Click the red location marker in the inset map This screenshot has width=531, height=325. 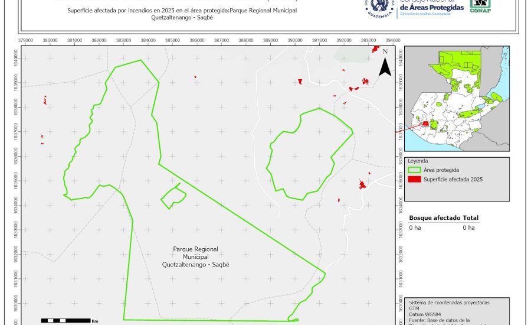(x=425, y=124)
